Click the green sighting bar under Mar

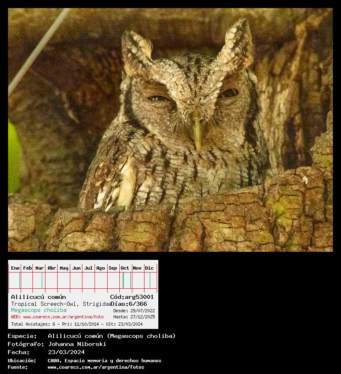click(42, 280)
